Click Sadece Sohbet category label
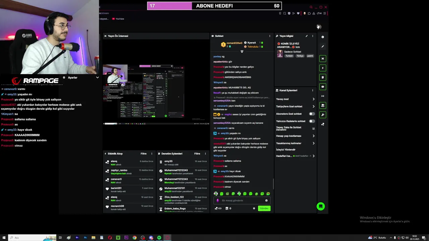Image resolution: width=429 pixels, height=241 pixels. 293,52
